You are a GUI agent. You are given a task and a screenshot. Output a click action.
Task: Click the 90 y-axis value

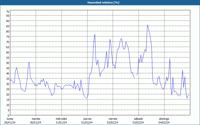click(8, 21)
